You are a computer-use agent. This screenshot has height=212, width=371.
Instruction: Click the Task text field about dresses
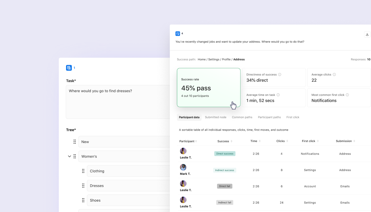(118, 102)
